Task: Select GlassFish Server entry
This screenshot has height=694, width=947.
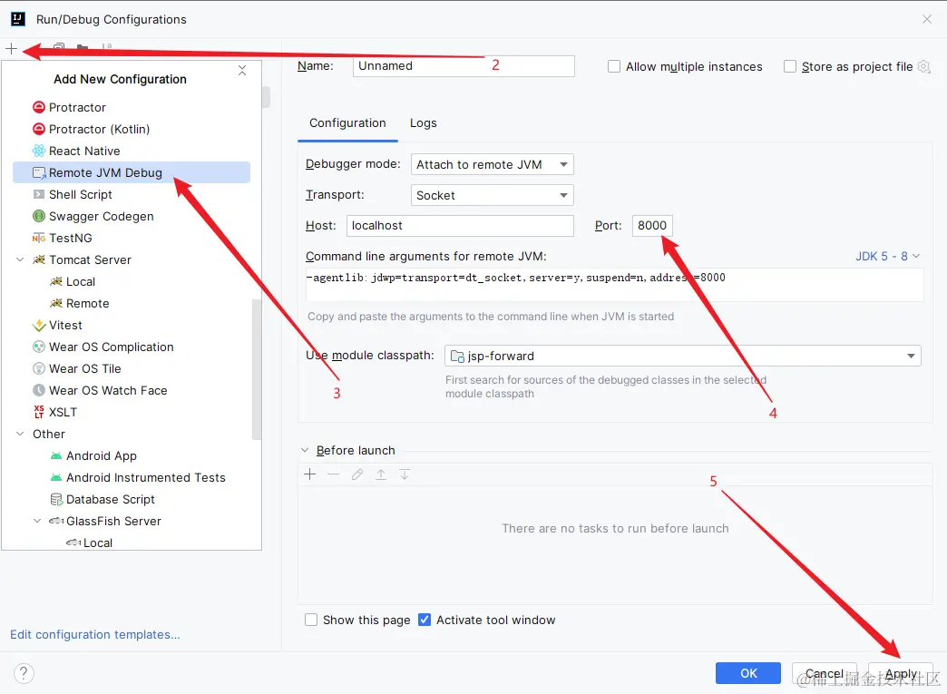Action: coord(113,522)
